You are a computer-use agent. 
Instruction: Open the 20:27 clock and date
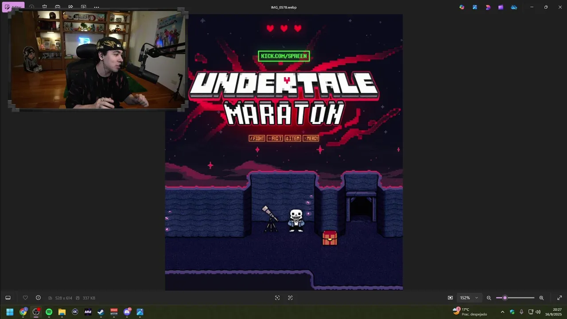(553, 312)
